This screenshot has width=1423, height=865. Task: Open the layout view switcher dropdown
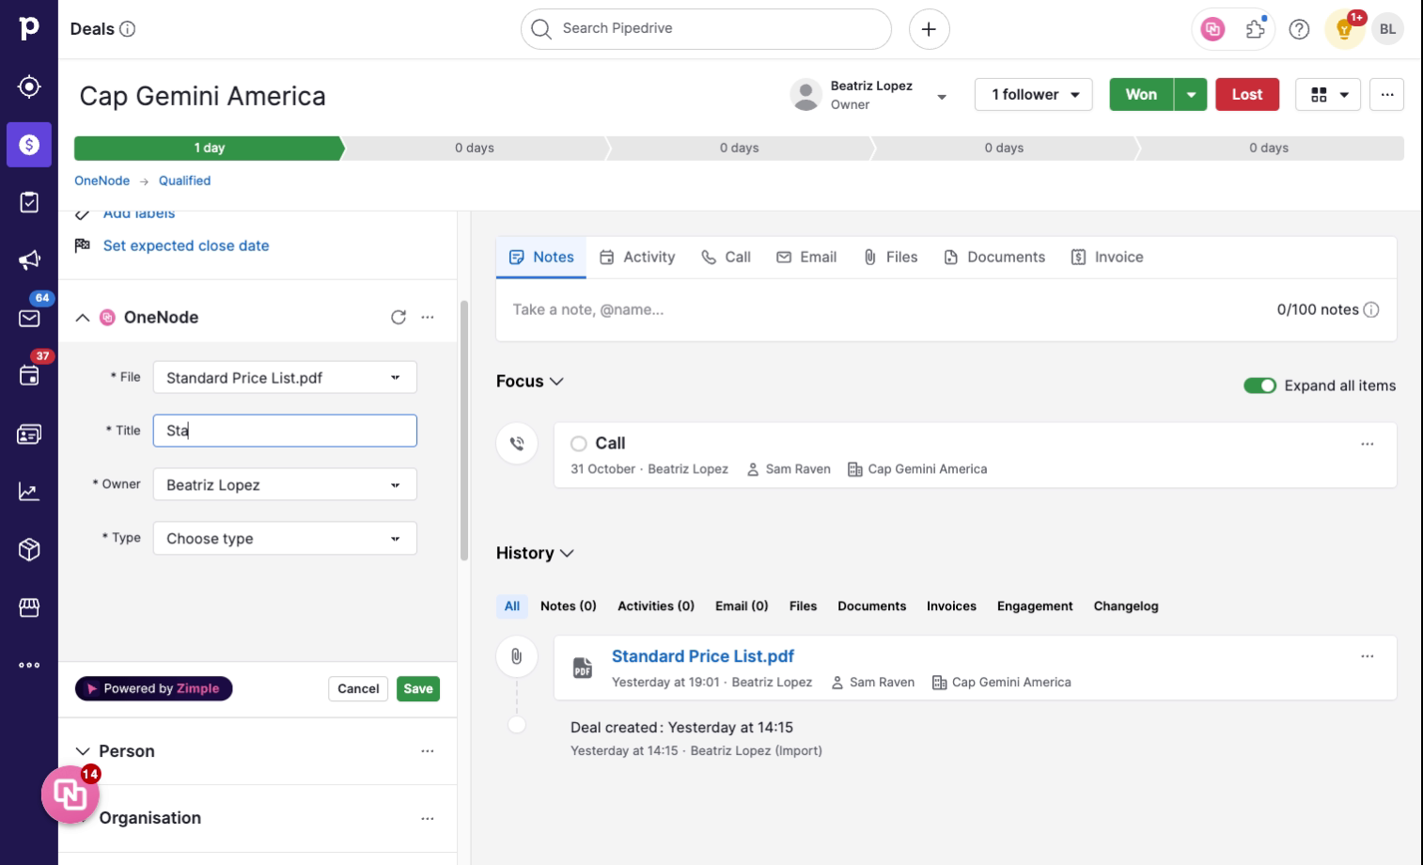coord(1328,95)
